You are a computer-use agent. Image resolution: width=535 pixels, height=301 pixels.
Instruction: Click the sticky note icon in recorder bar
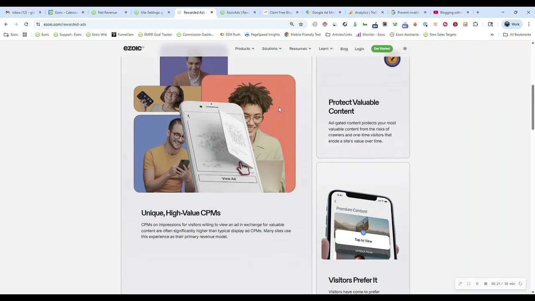(x=469, y=284)
